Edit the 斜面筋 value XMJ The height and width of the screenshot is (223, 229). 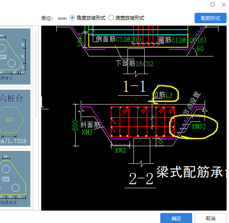pyautogui.click(x=87, y=132)
